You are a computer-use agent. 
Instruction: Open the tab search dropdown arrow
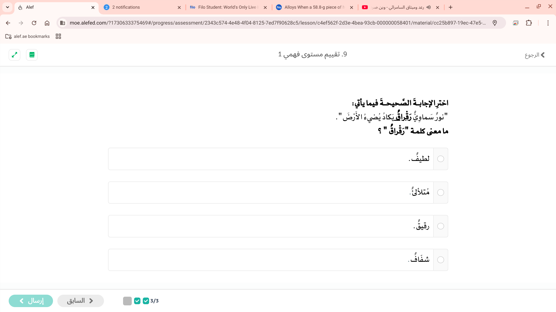pos(7,7)
